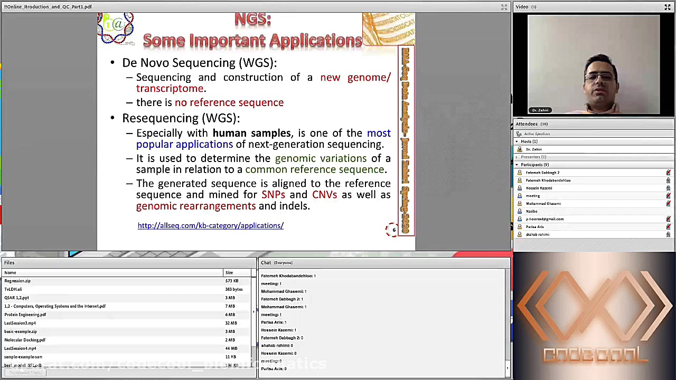Click the avatar icon next to Nasibe
The height and width of the screenshot is (380, 676).
point(520,211)
